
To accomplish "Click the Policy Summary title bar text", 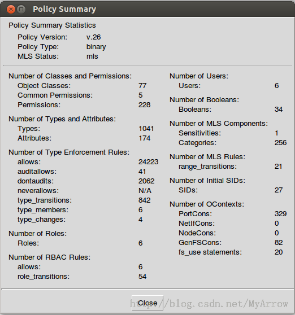I will (x=64, y=9).
